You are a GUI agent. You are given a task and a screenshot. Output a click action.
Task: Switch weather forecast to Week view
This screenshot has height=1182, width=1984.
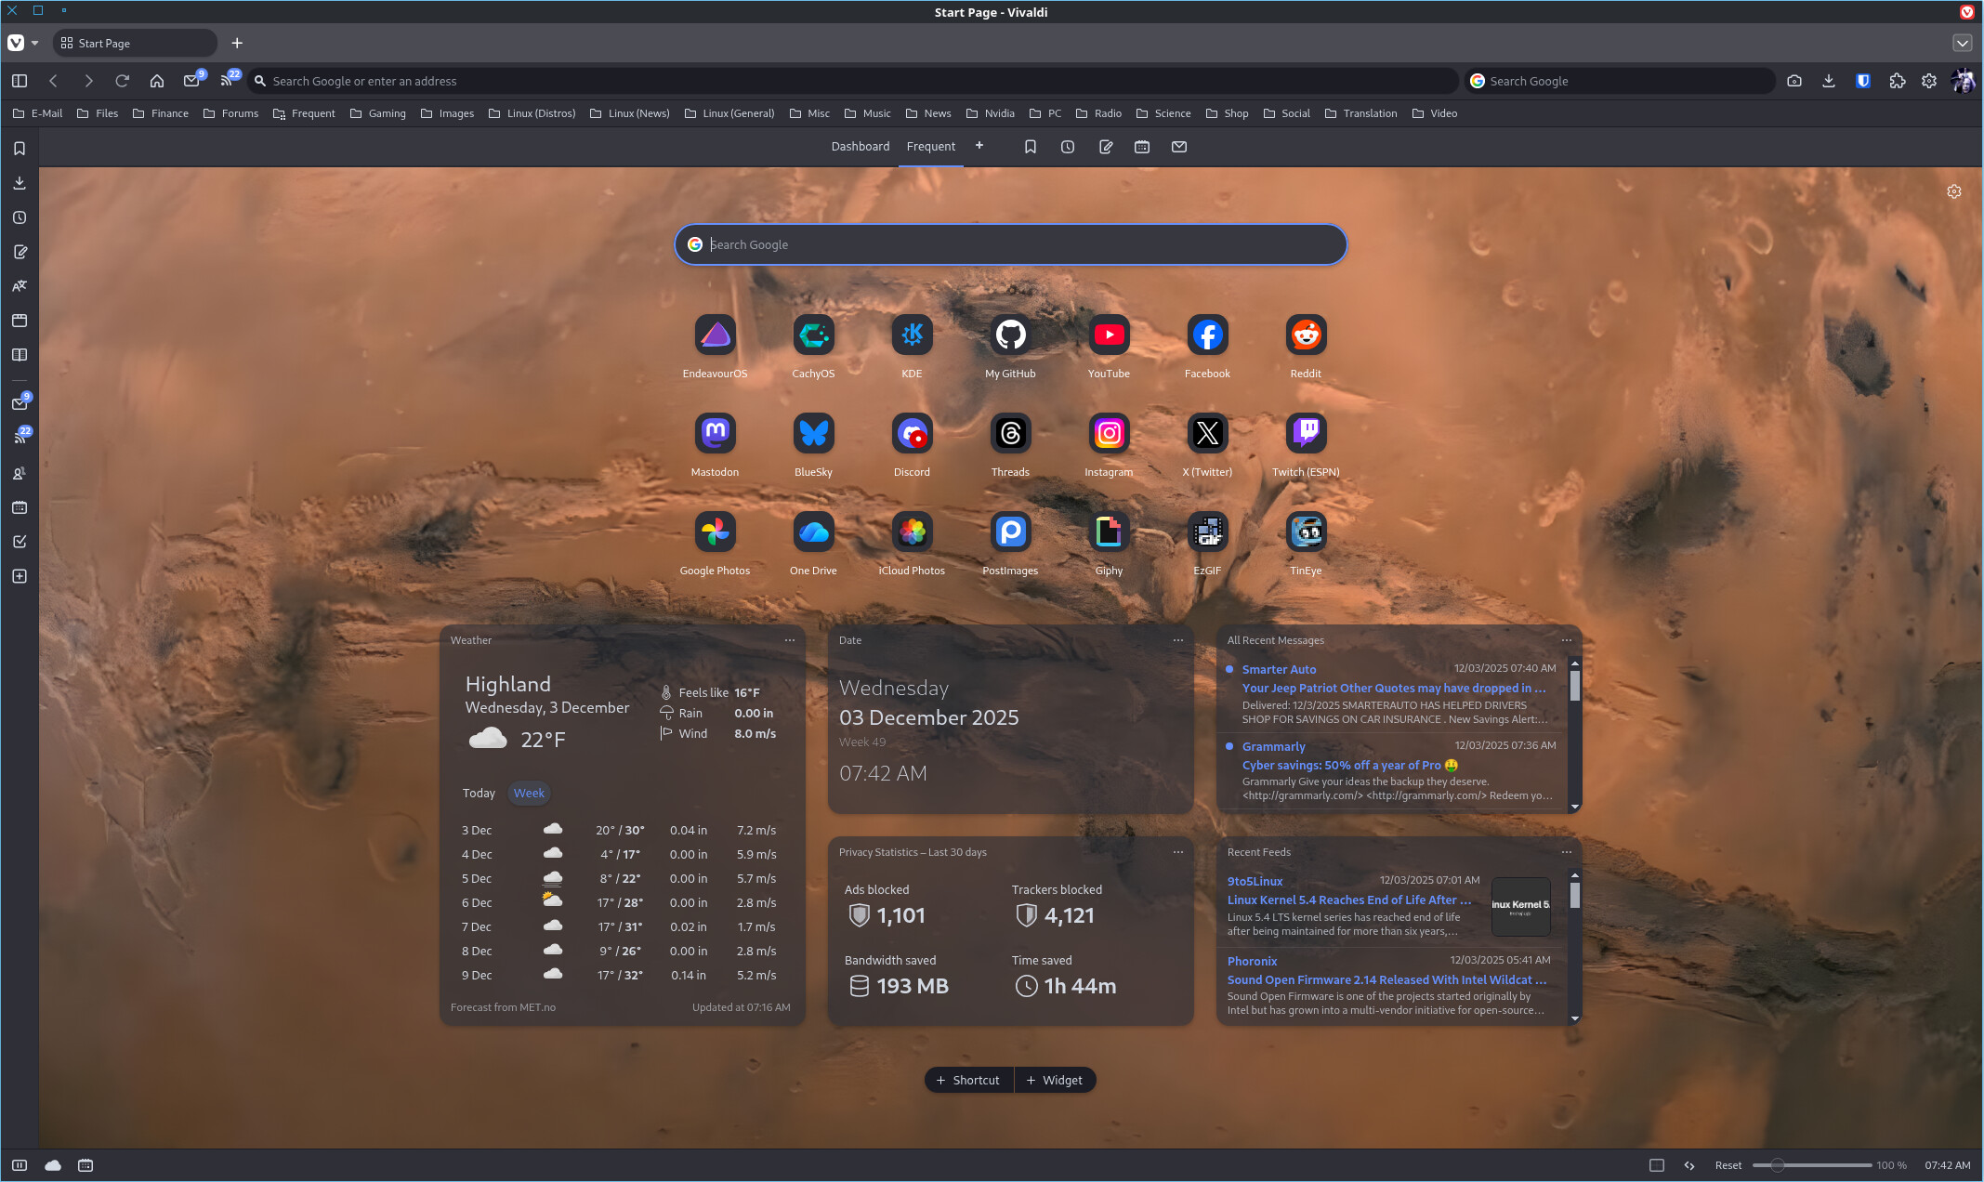[529, 793]
